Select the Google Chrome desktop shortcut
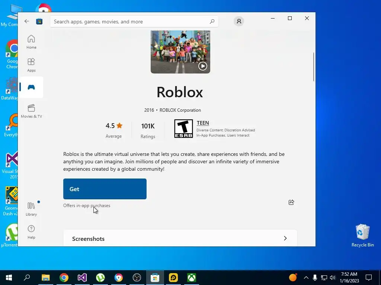Viewport: 381px width, 285px height. point(11,55)
